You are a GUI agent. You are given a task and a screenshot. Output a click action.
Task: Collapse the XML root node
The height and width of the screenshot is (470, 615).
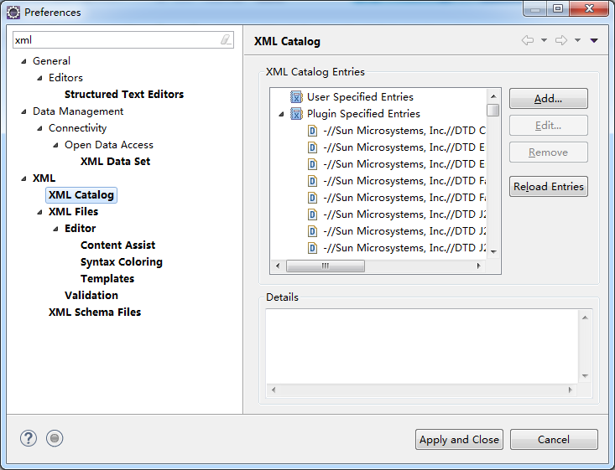click(x=24, y=178)
